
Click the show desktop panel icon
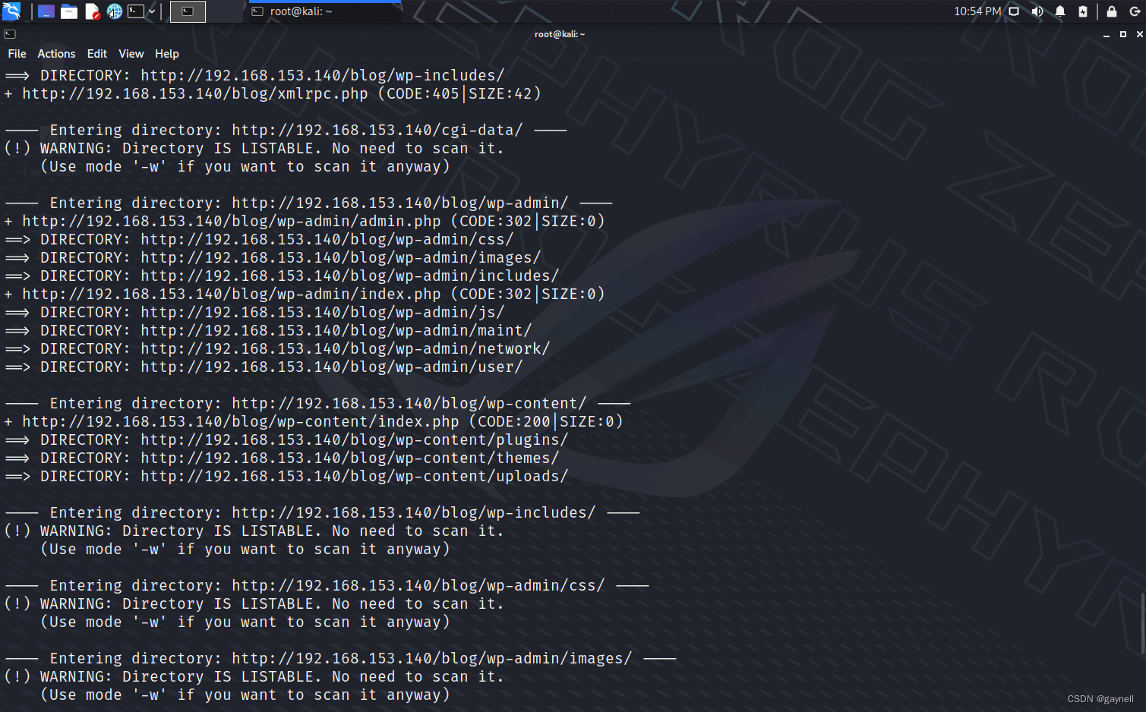tap(46, 11)
